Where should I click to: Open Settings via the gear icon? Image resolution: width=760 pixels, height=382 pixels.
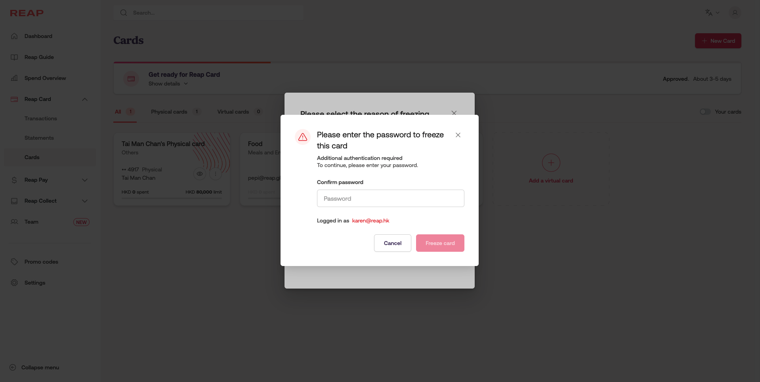tap(14, 283)
